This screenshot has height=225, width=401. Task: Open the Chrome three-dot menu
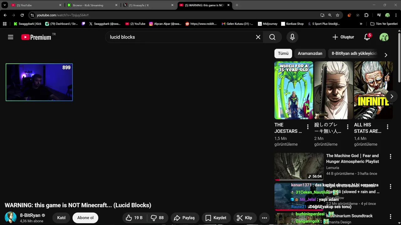(396, 15)
